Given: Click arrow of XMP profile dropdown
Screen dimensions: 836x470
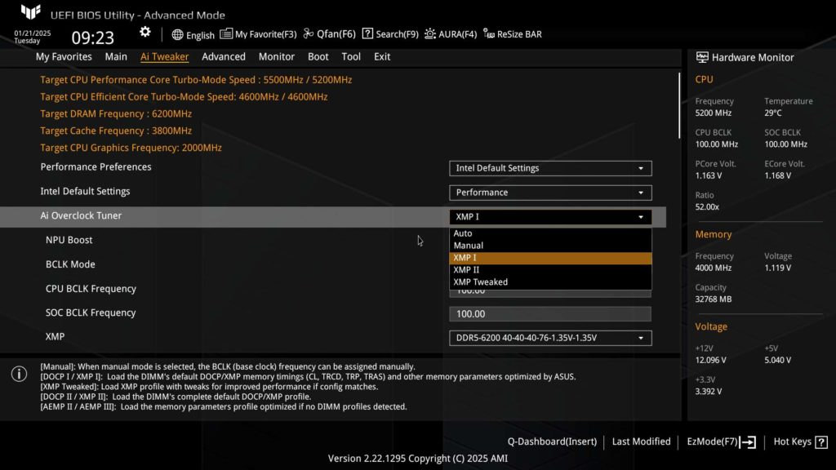Looking at the screenshot, I should 641,338.
